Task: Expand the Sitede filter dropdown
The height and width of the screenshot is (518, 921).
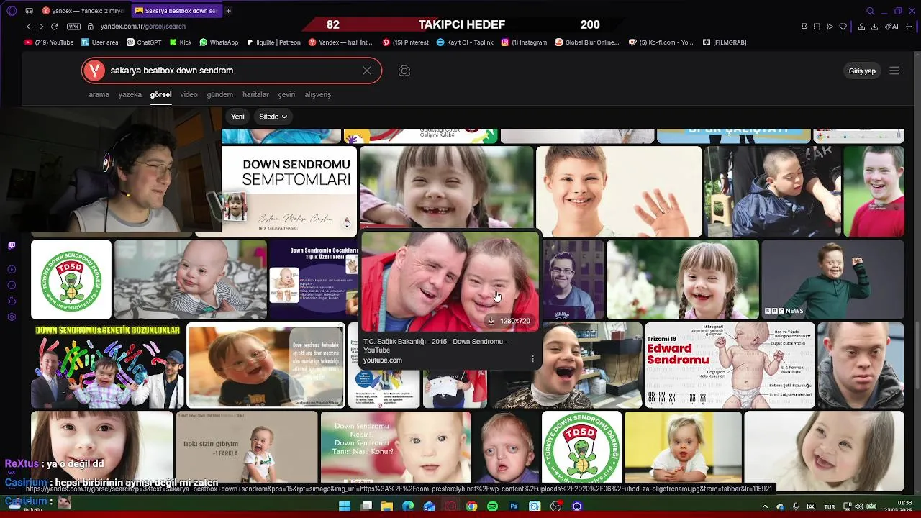Action: (273, 117)
